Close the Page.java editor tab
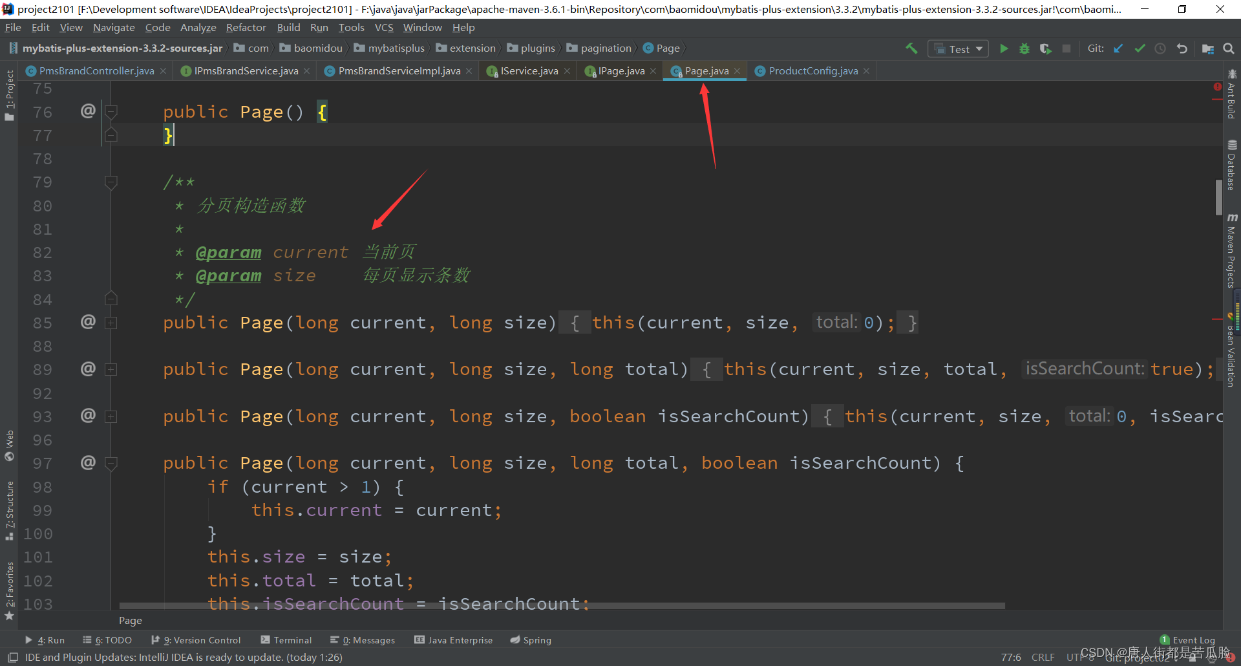 pos(737,71)
